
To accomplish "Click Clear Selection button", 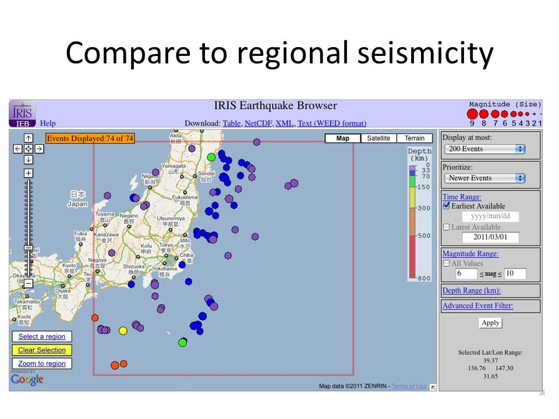I will click(42, 350).
